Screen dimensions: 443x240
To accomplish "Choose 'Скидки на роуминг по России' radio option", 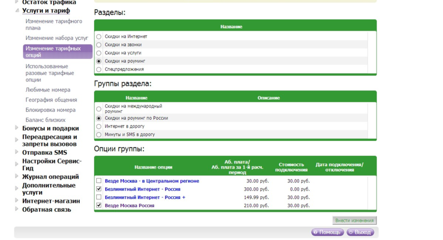I will coord(99,119).
